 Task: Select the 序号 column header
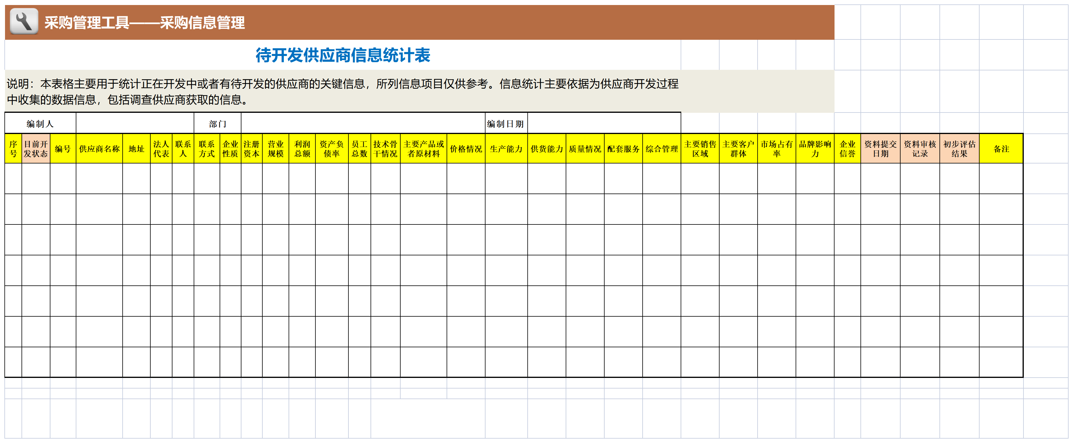click(13, 149)
